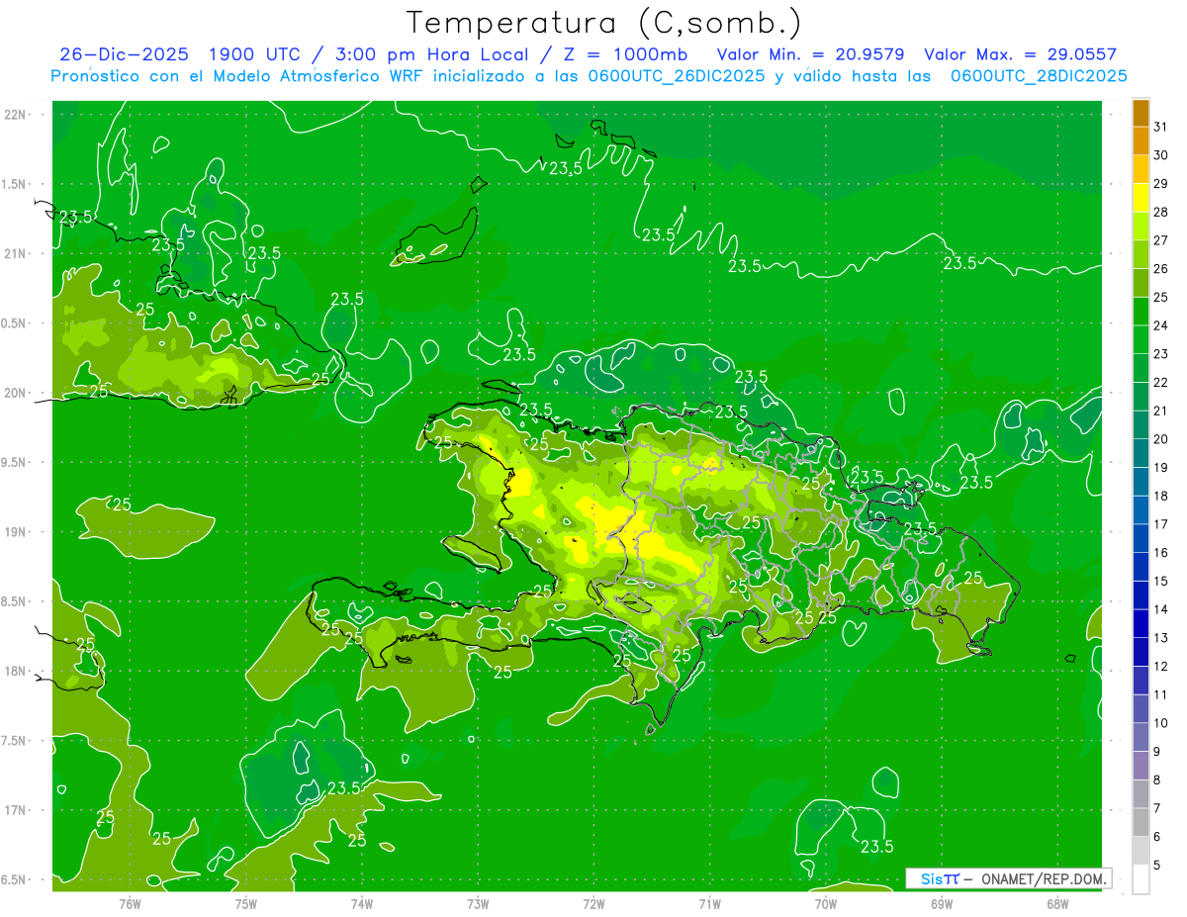
Task: Click the blue legend swatch between 17 and 18
Action: pyautogui.click(x=1141, y=510)
